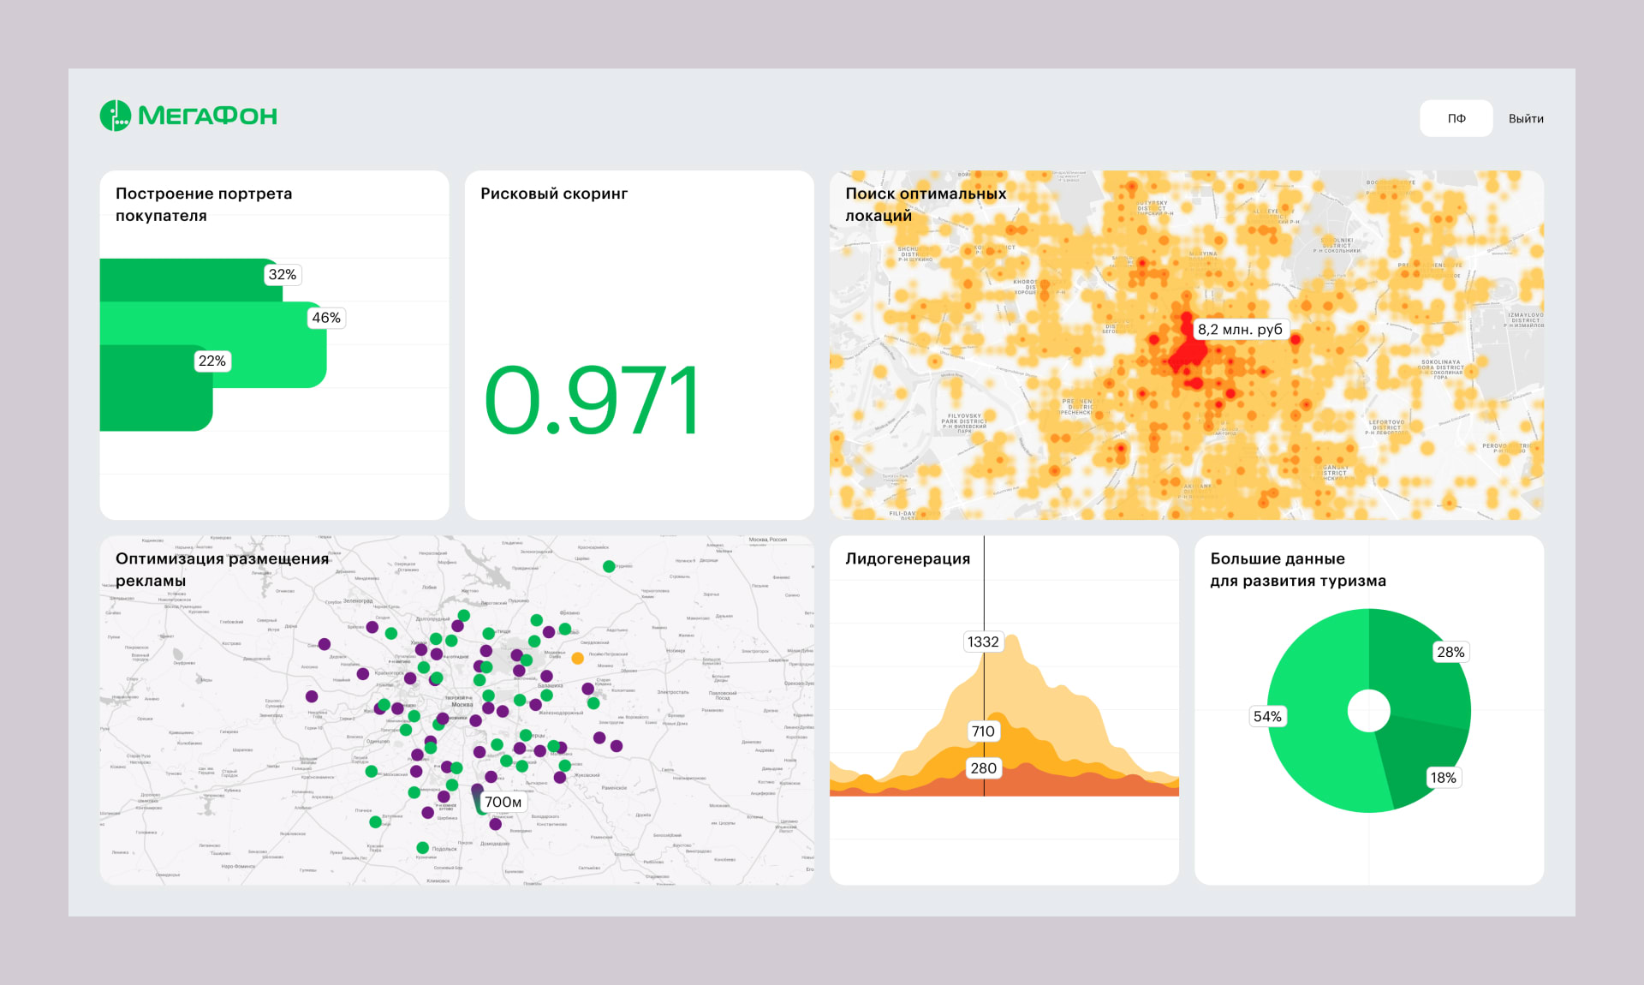Click the 700м distance label
The height and width of the screenshot is (985, 1644).
coord(503,803)
